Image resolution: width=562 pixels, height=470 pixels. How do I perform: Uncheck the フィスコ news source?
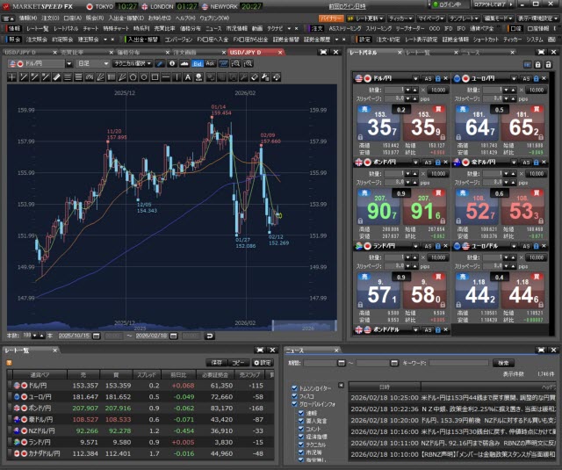click(294, 396)
